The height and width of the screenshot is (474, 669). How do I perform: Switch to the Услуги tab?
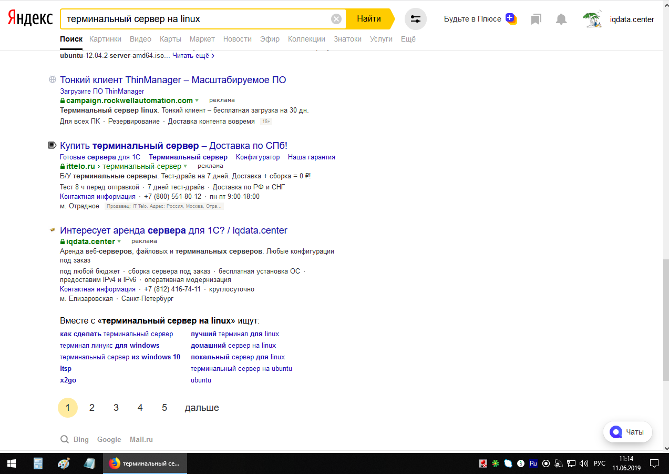coord(381,39)
